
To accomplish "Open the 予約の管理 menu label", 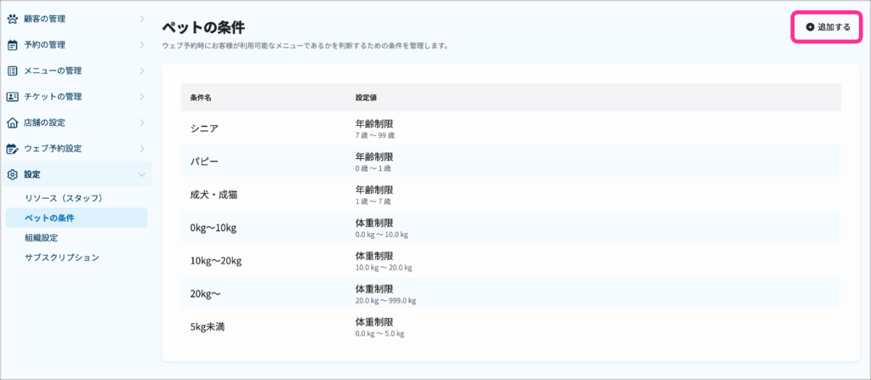I will (44, 45).
